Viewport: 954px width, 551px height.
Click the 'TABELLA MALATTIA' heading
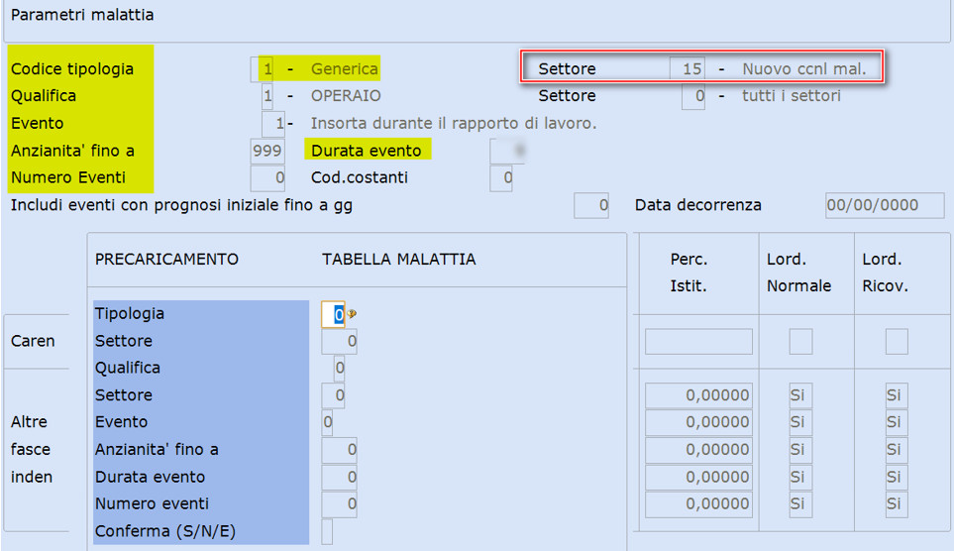pyautogui.click(x=399, y=260)
